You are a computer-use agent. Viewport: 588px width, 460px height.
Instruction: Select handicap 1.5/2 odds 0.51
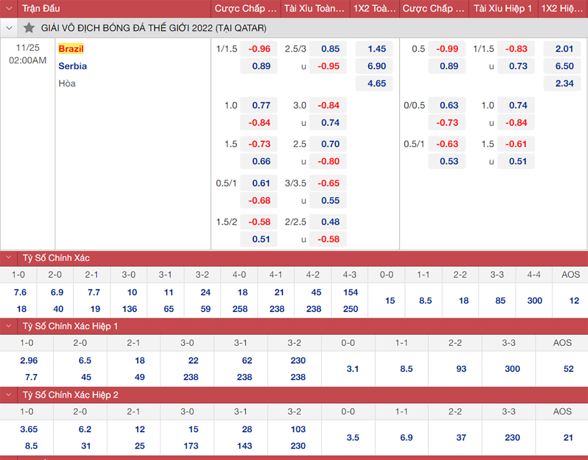click(259, 239)
